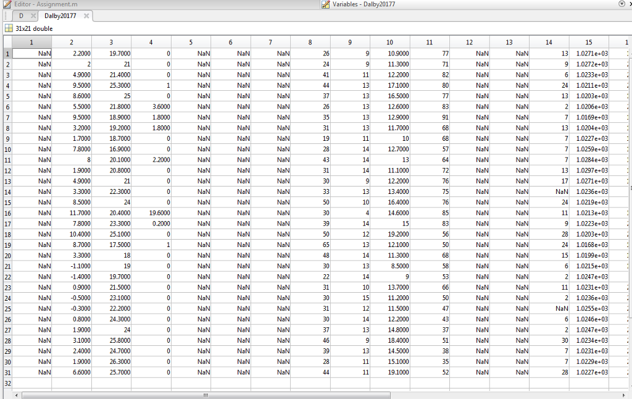632x399 pixels.
Task: Select cell with value 2.2000 in row 1
Action: (x=72, y=54)
